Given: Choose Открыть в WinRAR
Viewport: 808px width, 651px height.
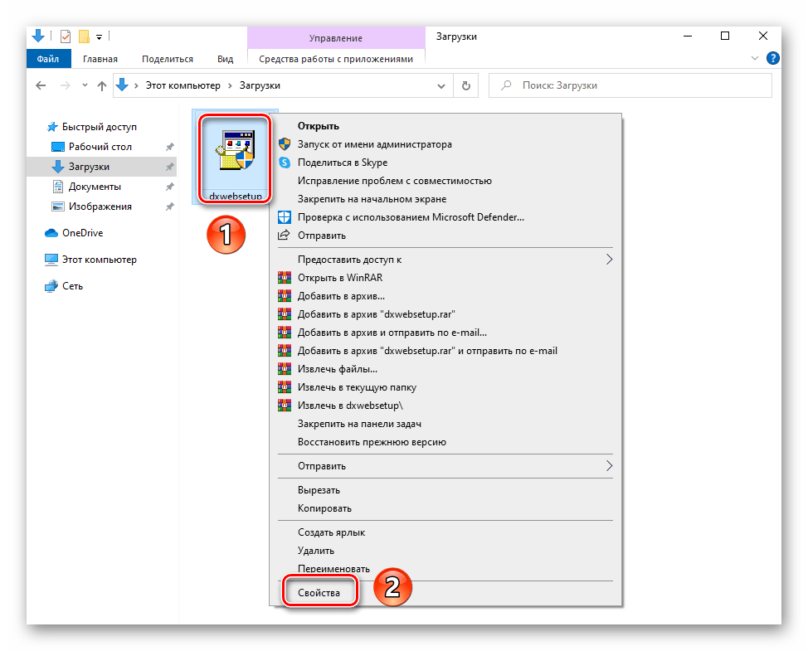Looking at the screenshot, I should coord(445,278).
